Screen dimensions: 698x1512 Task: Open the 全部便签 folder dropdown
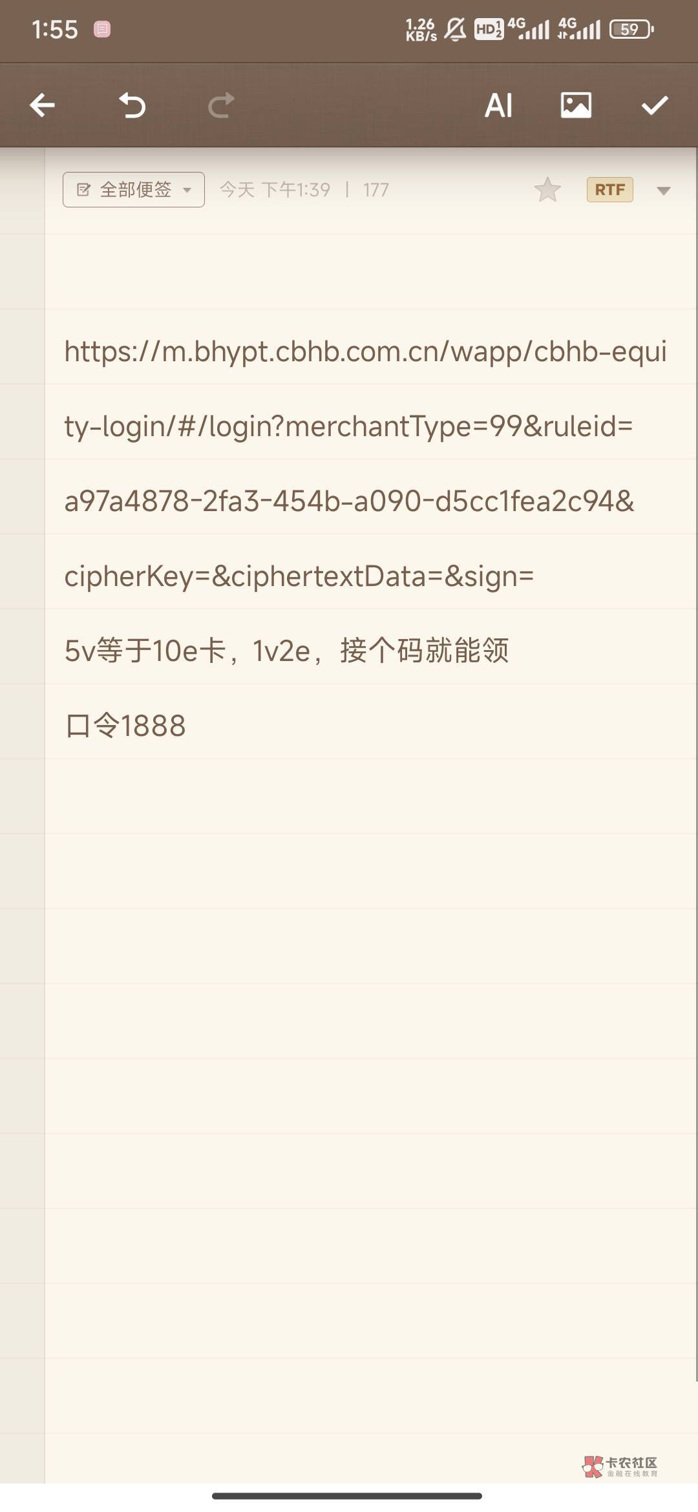pyautogui.click(x=134, y=190)
